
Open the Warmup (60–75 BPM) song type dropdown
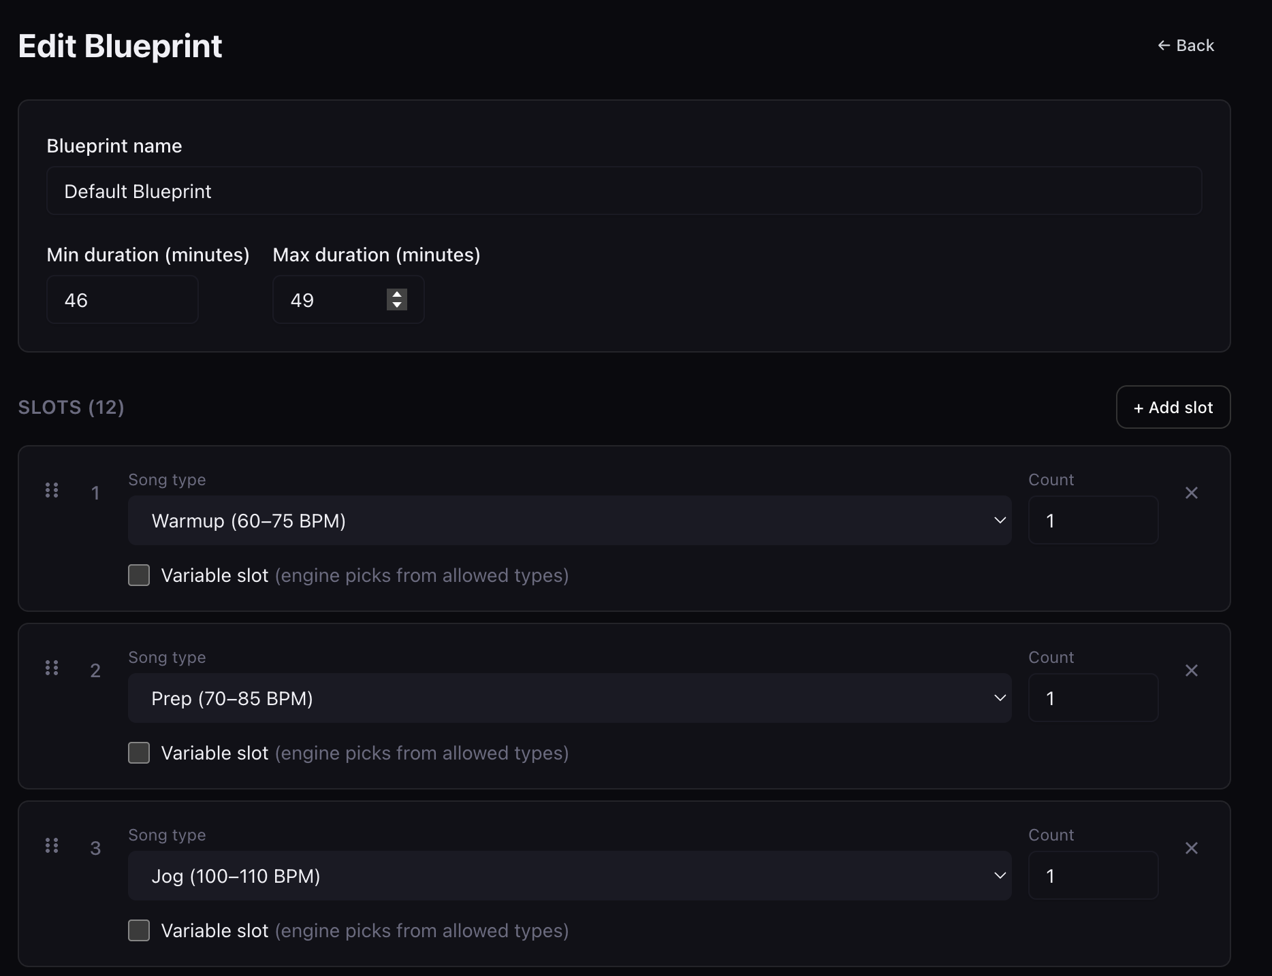click(x=569, y=521)
